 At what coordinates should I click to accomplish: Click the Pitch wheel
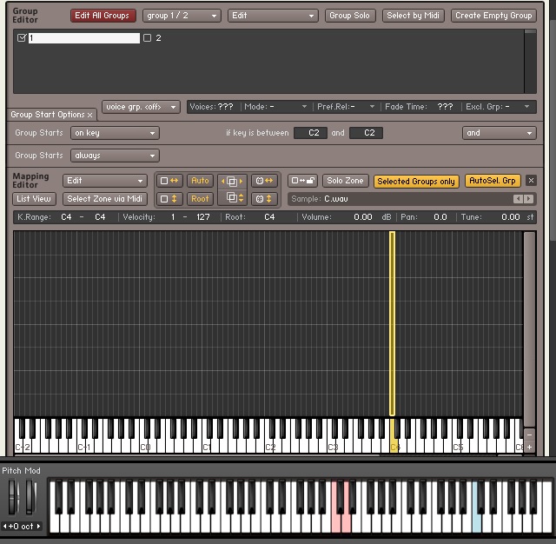(x=13, y=496)
